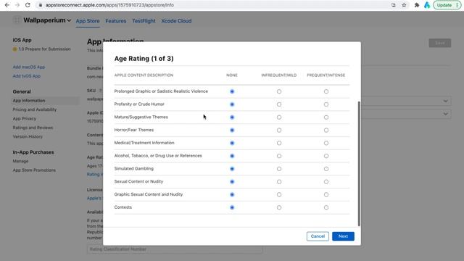The height and width of the screenshot is (261, 464).
Task: Set Simulated Gambling to Infrequent/Mild
Action: pos(279,169)
